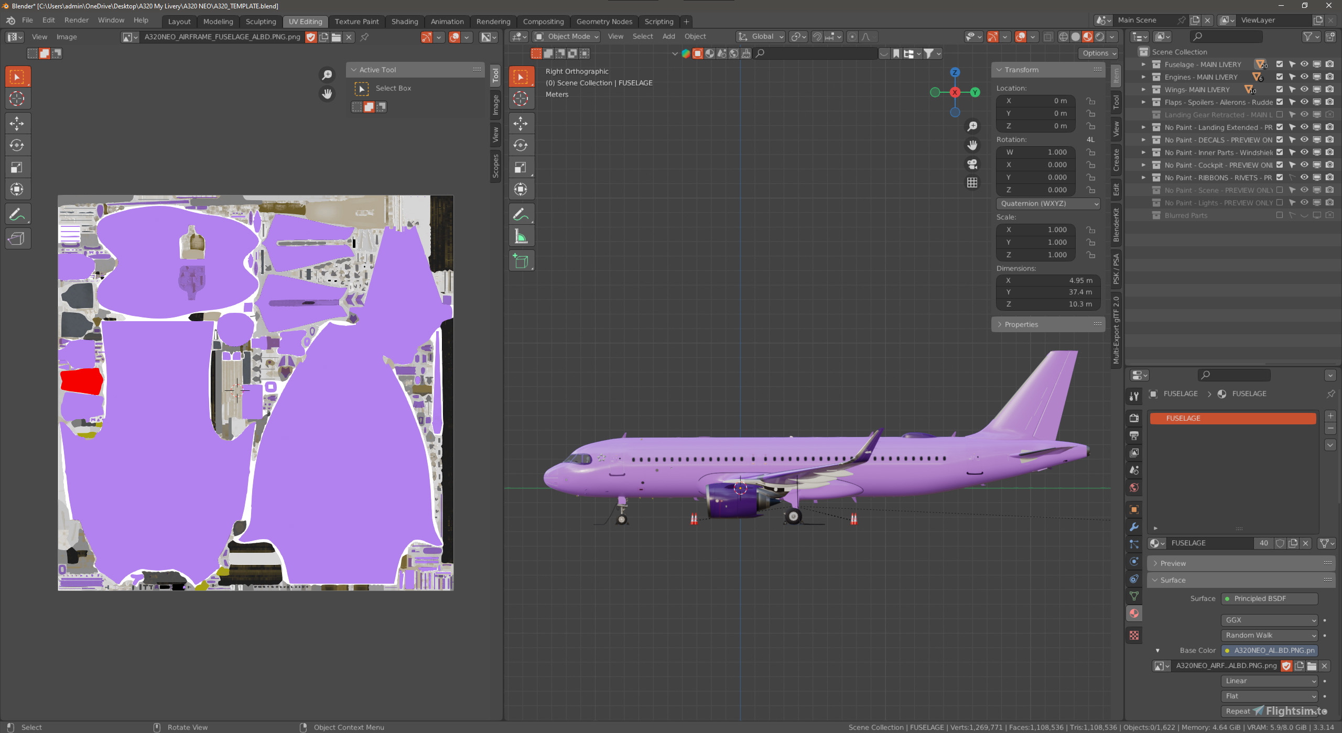Screen dimensions: 1342x733
Task: Open the Quaternion (WXYZ) rotation mode dropdown
Action: (1047, 203)
